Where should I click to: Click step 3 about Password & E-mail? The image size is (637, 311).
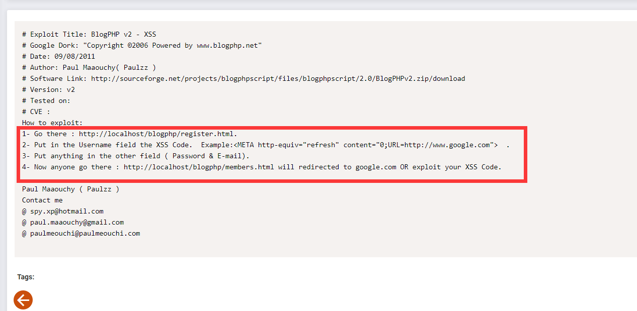coord(136,156)
